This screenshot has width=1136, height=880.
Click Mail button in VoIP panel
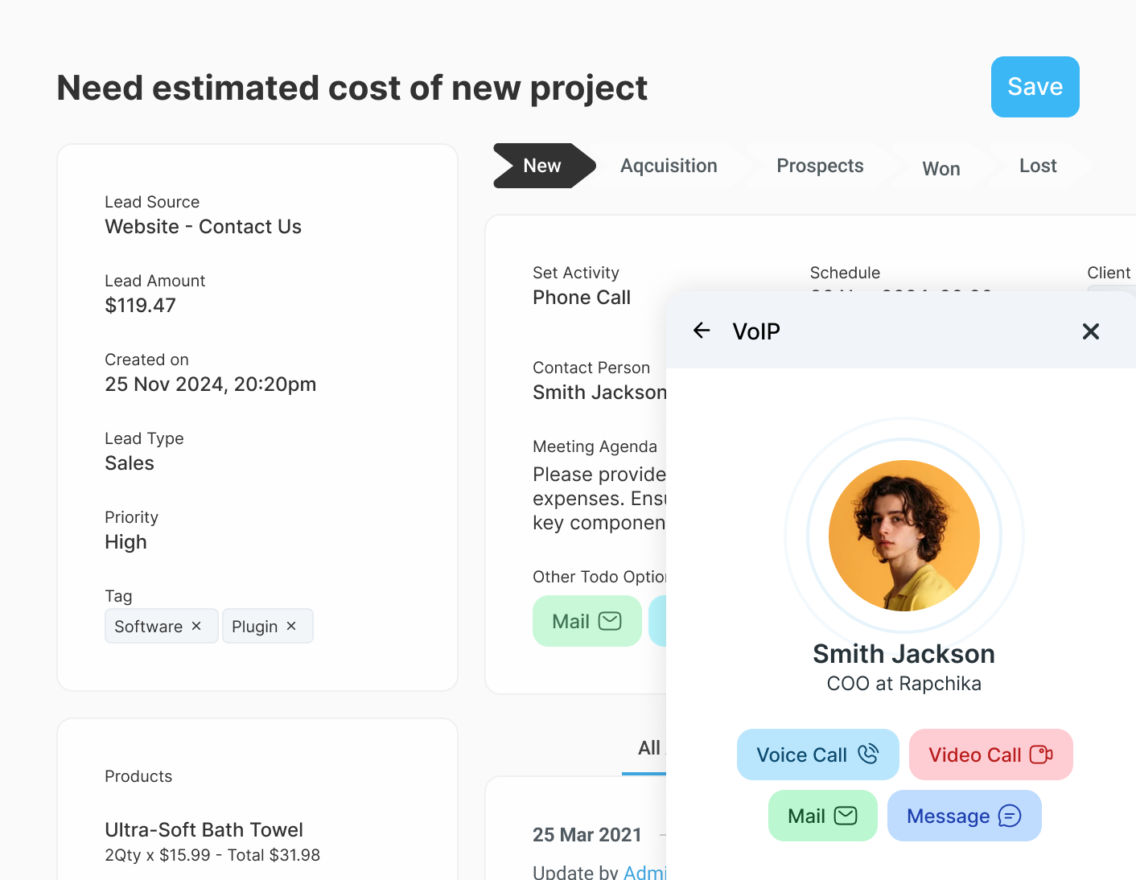[x=822, y=816]
